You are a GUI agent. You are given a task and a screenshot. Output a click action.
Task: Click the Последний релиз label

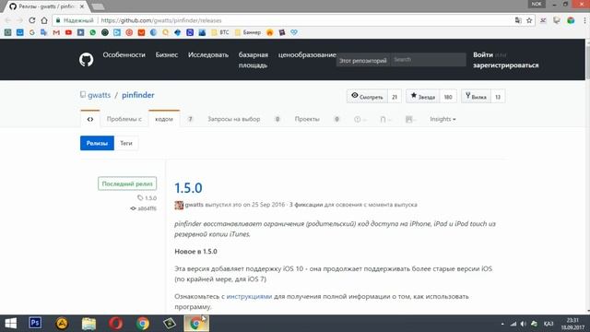pos(127,184)
